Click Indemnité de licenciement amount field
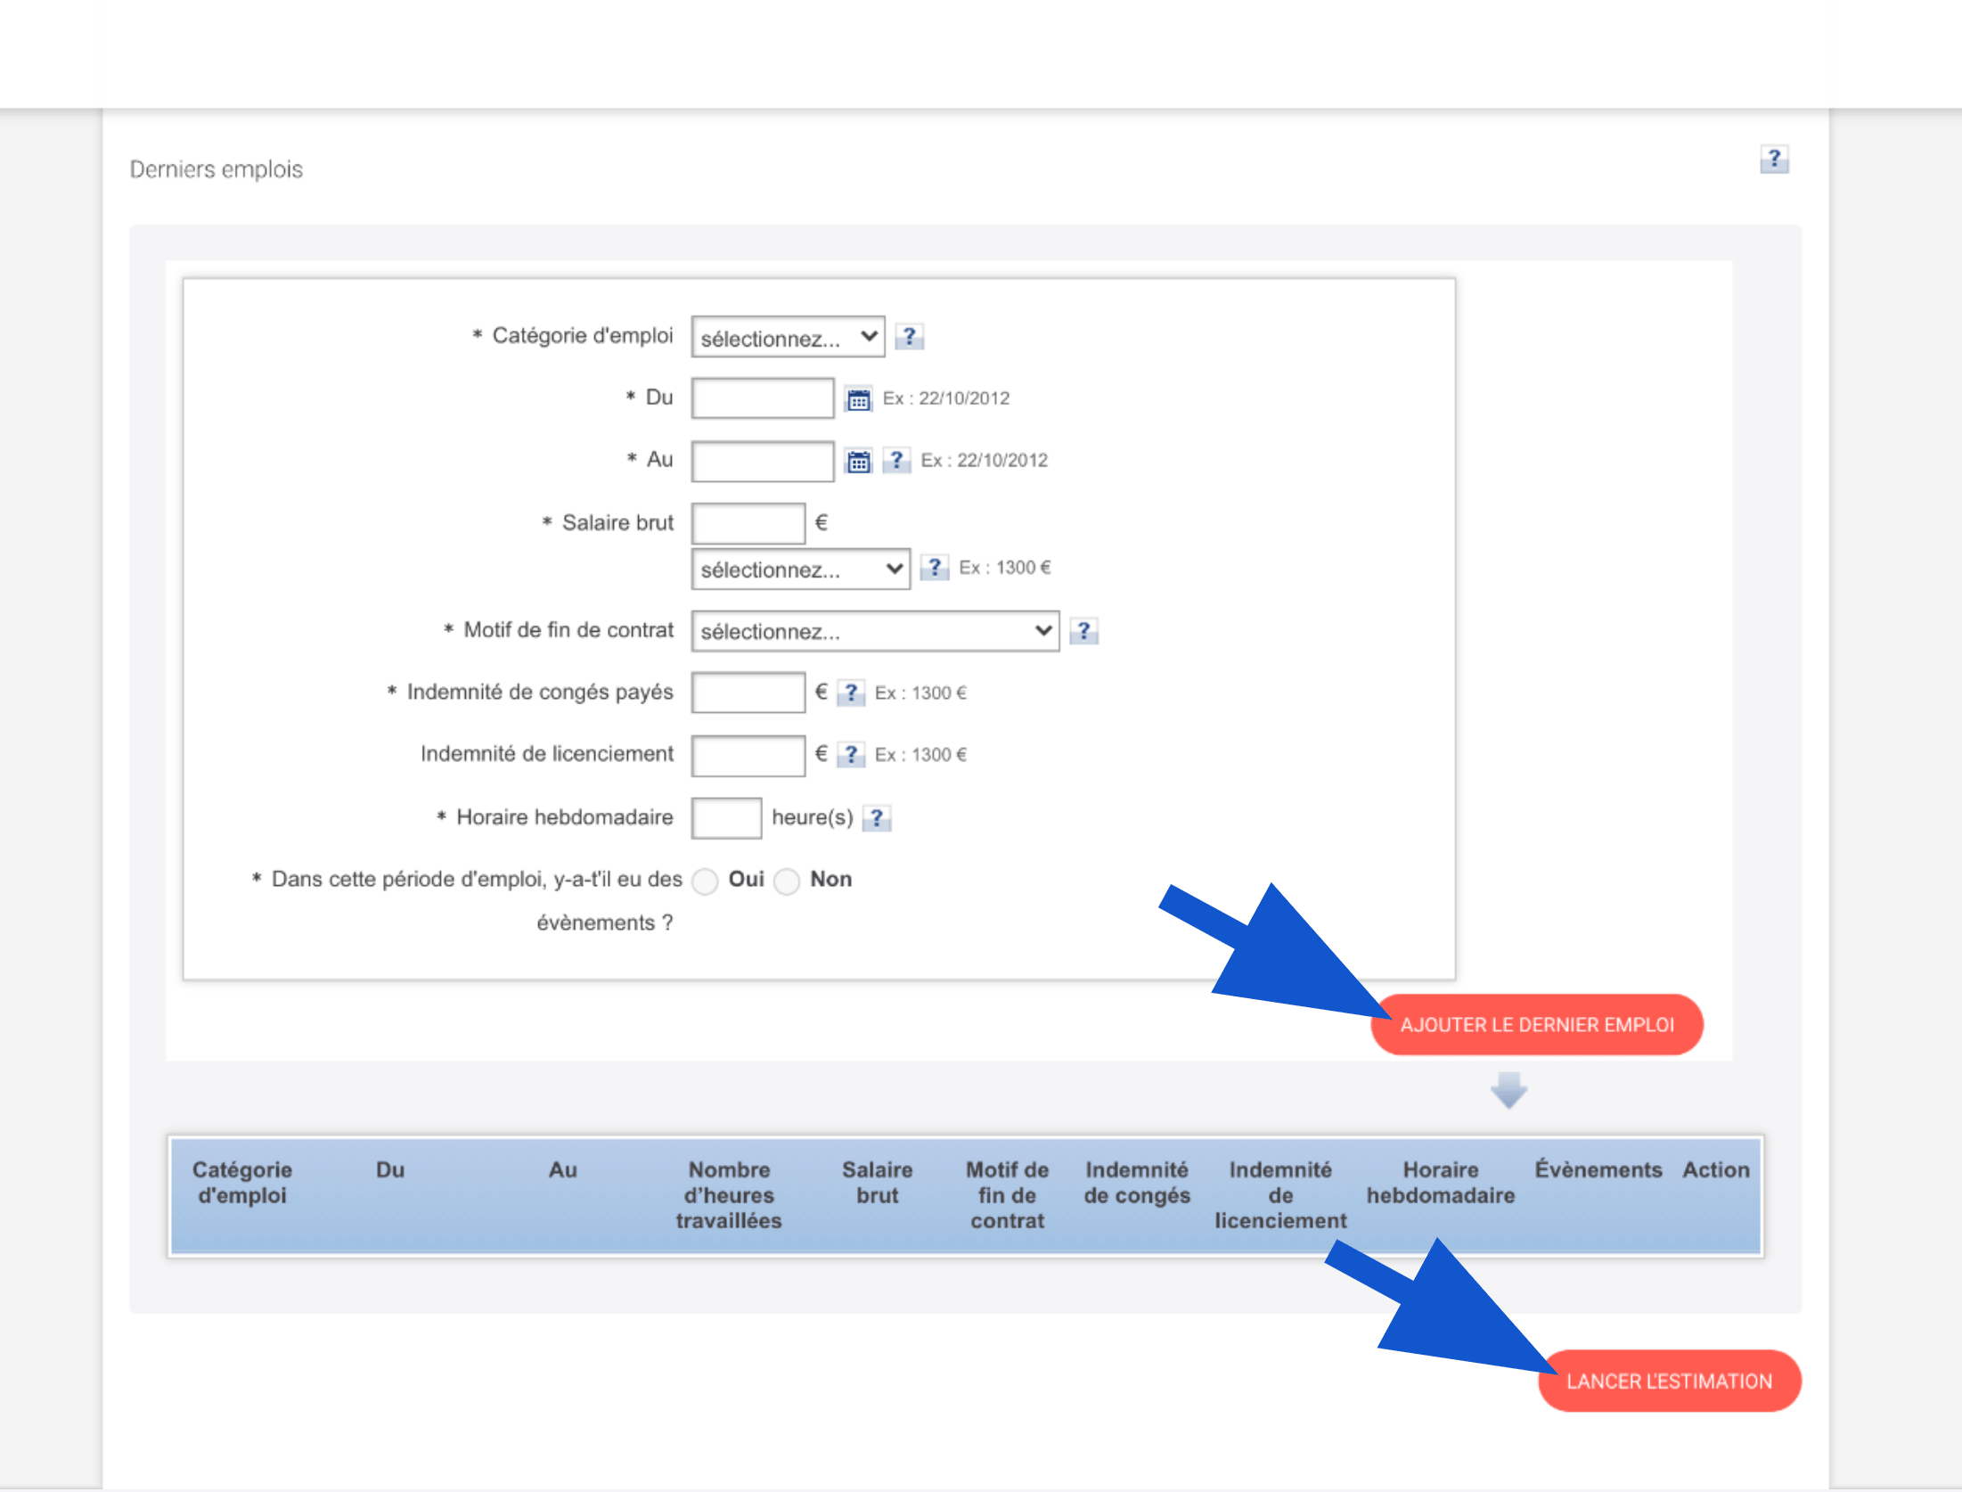Image resolution: width=1962 pixels, height=1492 pixels. pos(748,755)
